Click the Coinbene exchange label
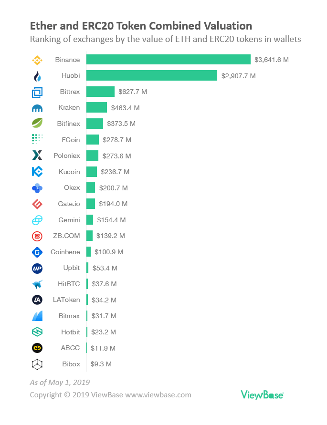This screenshot has width=327, height=425. (x=65, y=252)
